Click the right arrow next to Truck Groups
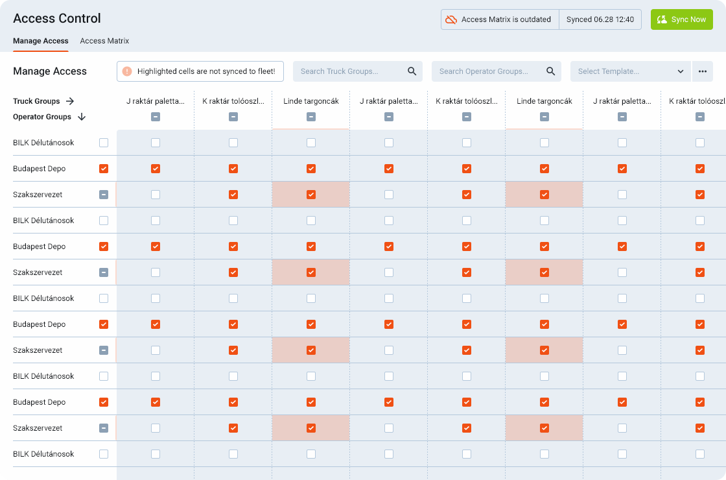The image size is (726, 480). click(x=70, y=101)
